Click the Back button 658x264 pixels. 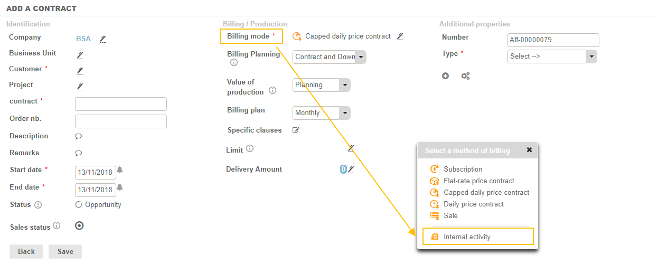pos(26,251)
